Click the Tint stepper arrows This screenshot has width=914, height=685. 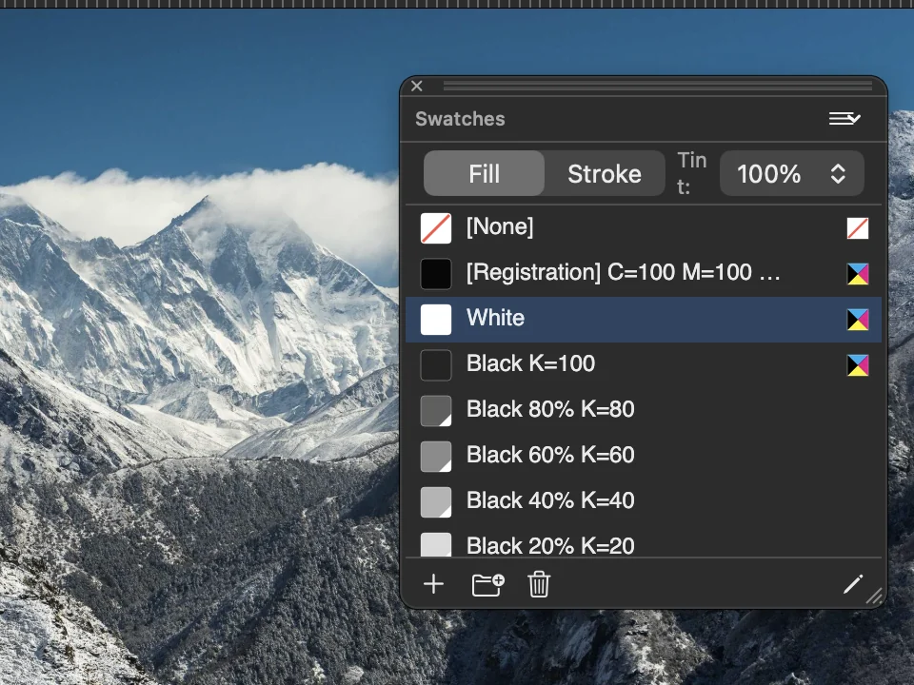[x=838, y=173]
